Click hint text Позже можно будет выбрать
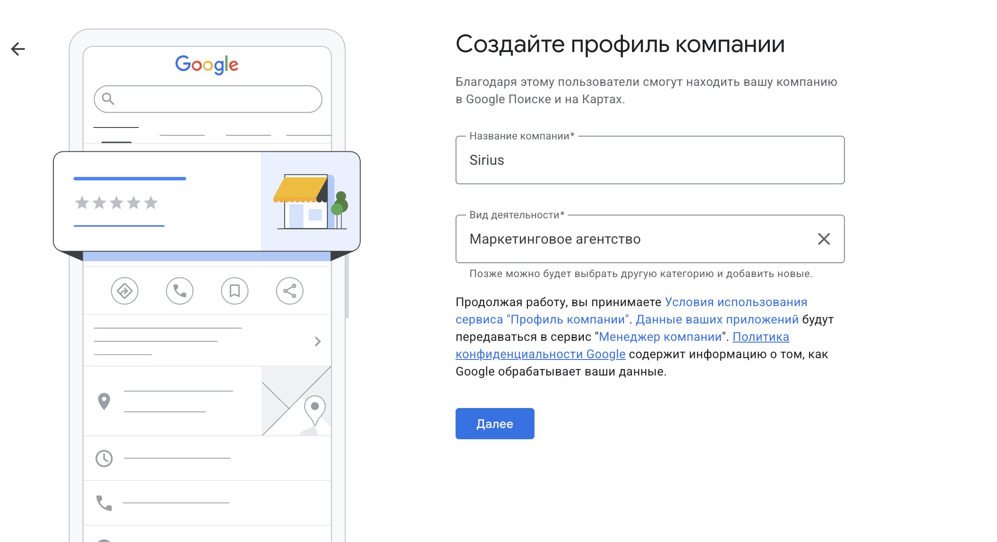This screenshot has width=997, height=542. click(x=641, y=274)
